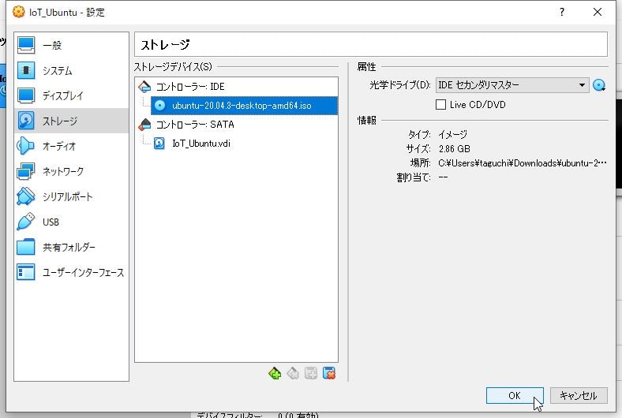Viewport: 622px width, 418px height.
Task: Click the add attachment icon
Action: [311, 373]
